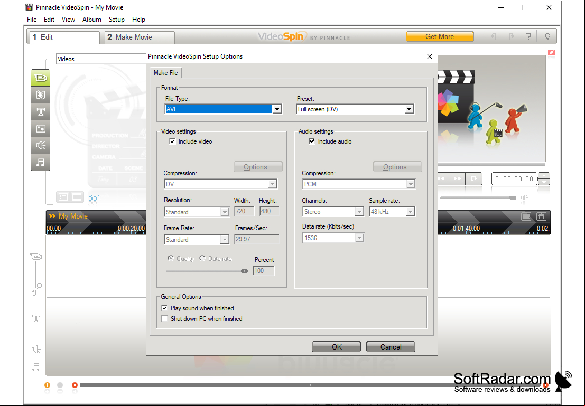Image resolution: width=585 pixels, height=406 pixels.
Task: Click the split clip icon on timeline
Action: [x=526, y=216]
